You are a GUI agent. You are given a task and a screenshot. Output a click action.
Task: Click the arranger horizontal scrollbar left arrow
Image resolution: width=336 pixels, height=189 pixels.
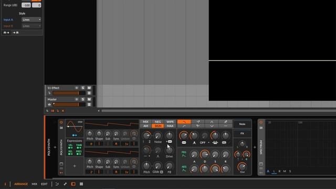(x=99, y=111)
